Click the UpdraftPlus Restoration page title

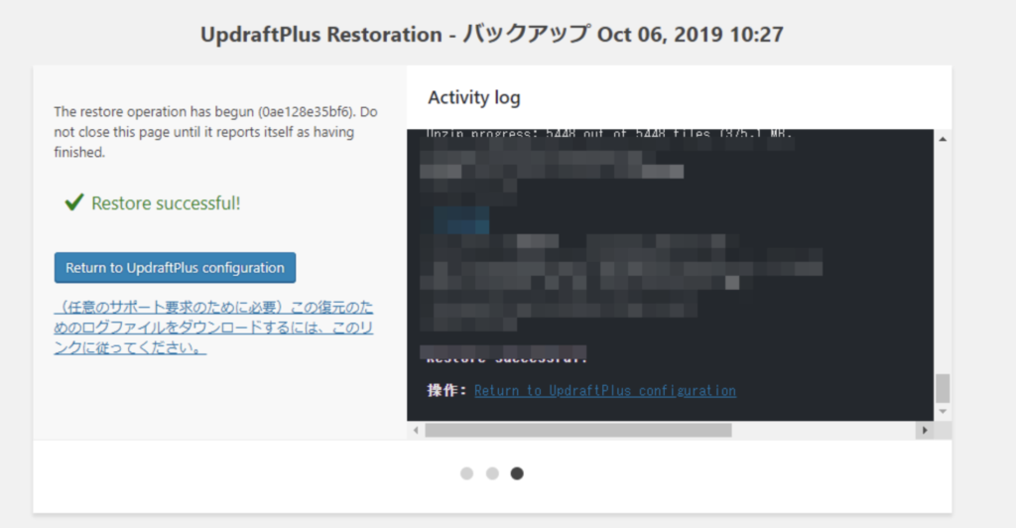[x=492, y=34]
